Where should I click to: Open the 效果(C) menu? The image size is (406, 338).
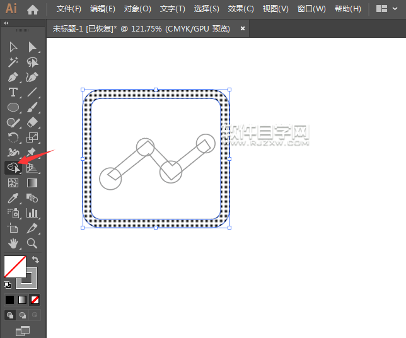pyautogui.click(x=241, y=9)
